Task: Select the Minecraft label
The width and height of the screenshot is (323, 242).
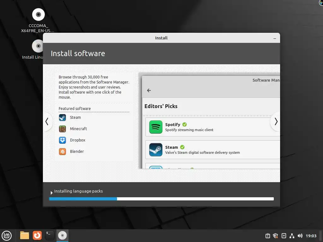Action: pyautogui.click(x=78, y=129)
